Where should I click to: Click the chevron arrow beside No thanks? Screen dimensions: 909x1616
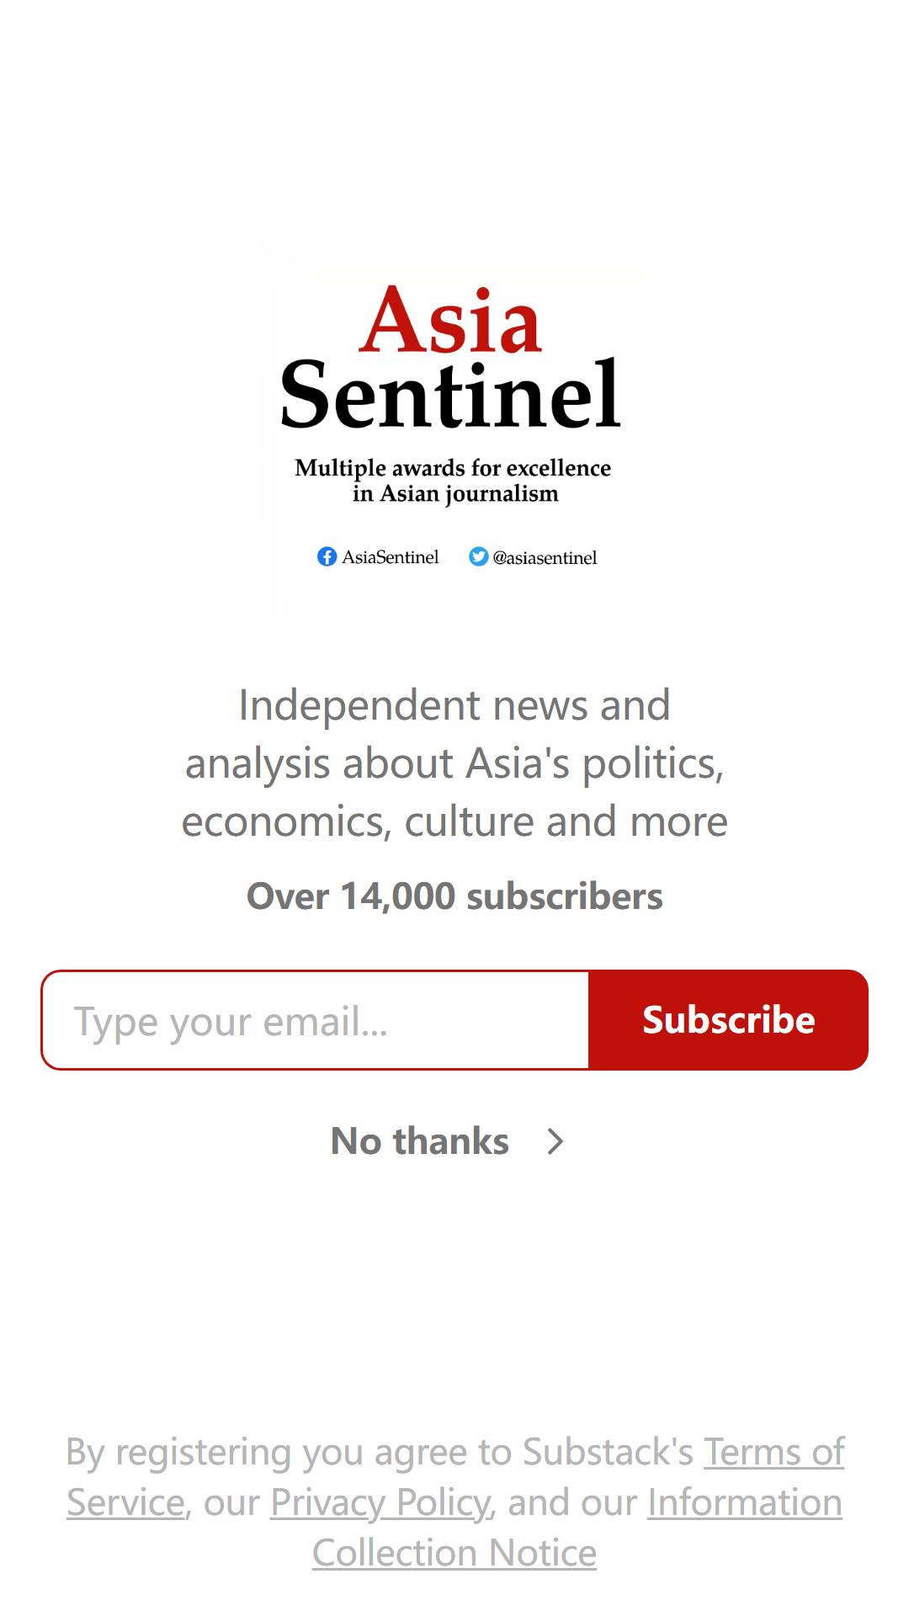(555, 1141)
